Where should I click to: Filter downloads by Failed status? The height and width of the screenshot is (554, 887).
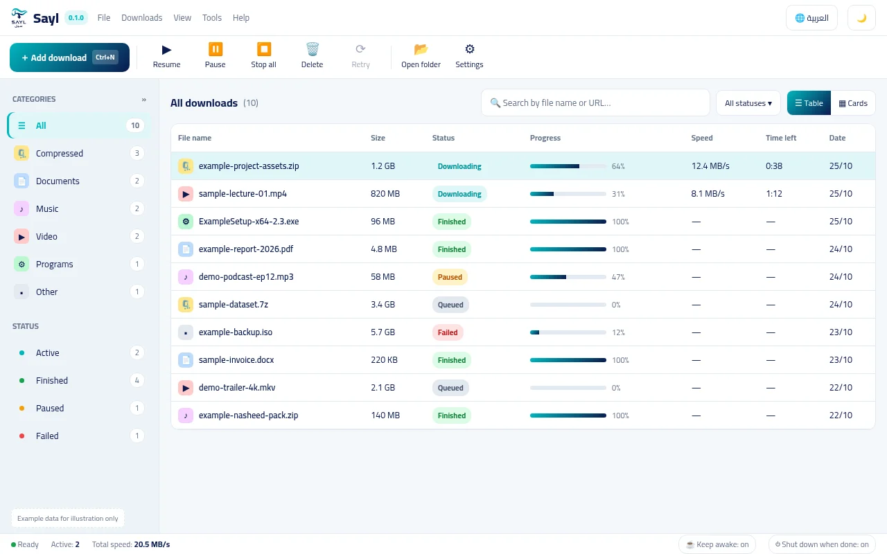(79, 436)
